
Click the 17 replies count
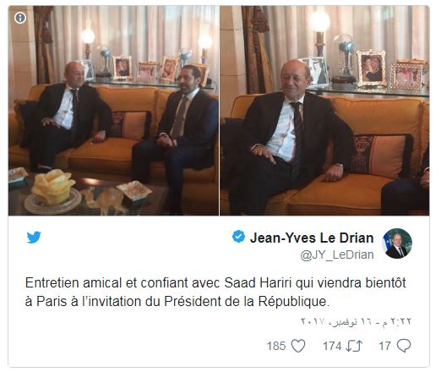point(384,346)
